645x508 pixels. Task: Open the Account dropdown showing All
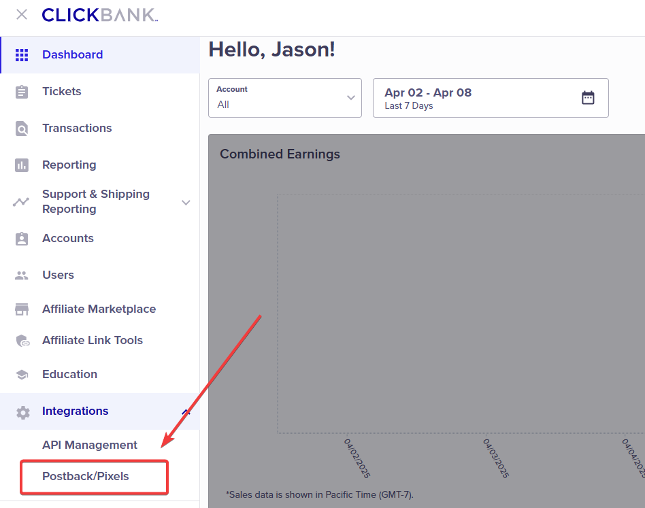285,98
